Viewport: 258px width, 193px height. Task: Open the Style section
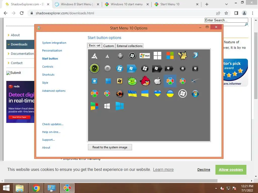pos(45,83)
